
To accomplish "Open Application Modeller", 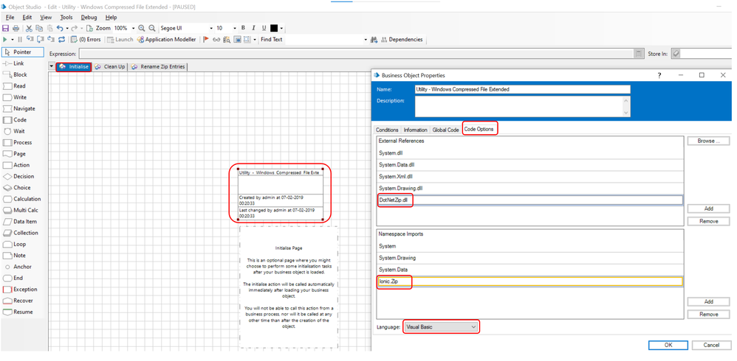I will (166, 40).
